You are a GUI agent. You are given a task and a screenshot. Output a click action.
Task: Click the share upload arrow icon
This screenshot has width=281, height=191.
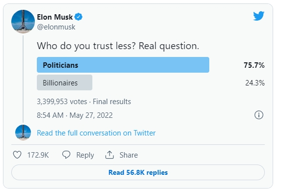pyautogui.click(x=110, y=155)
